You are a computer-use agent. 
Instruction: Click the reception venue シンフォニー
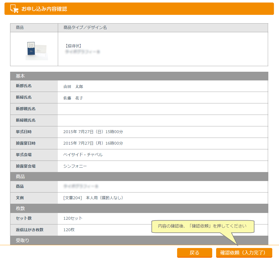click(x=75, y=166)
